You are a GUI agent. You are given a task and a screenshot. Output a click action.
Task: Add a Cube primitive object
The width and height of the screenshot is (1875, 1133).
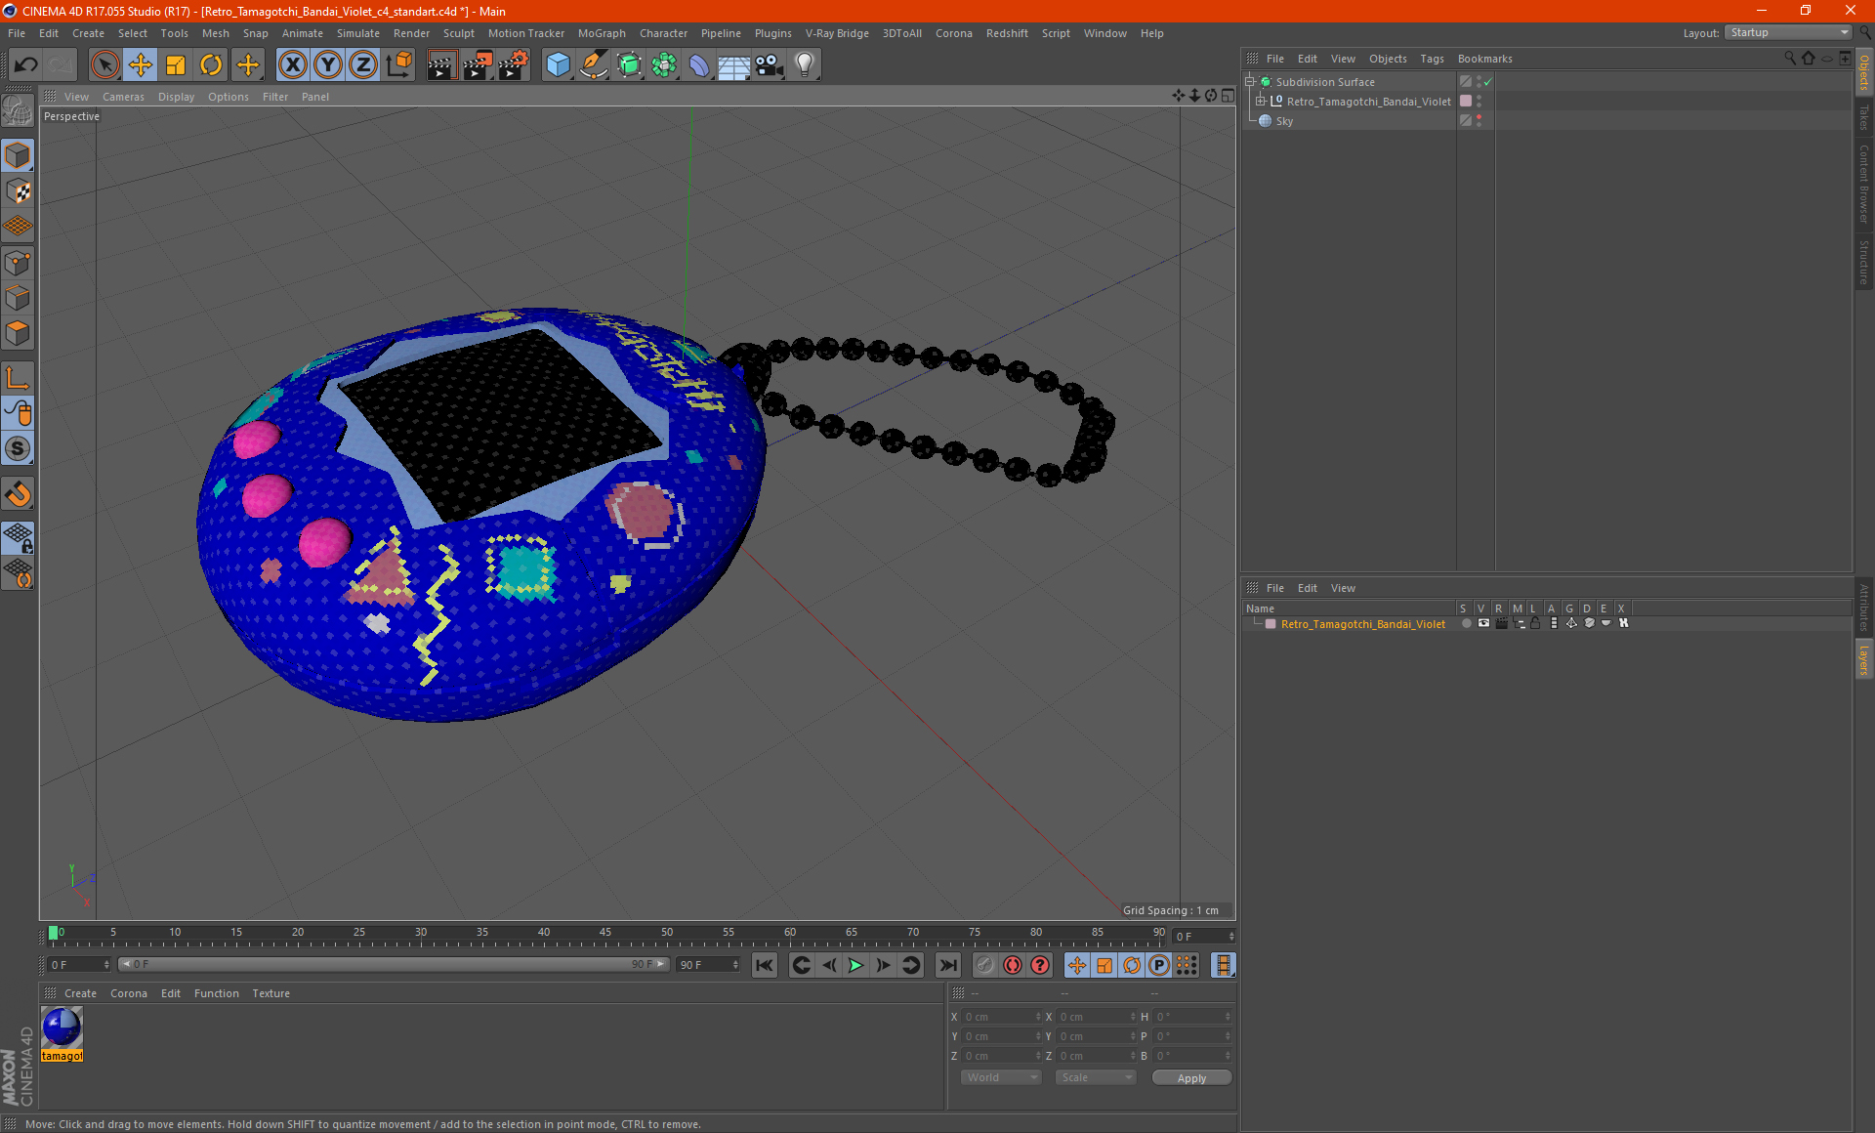coord(558,65)
